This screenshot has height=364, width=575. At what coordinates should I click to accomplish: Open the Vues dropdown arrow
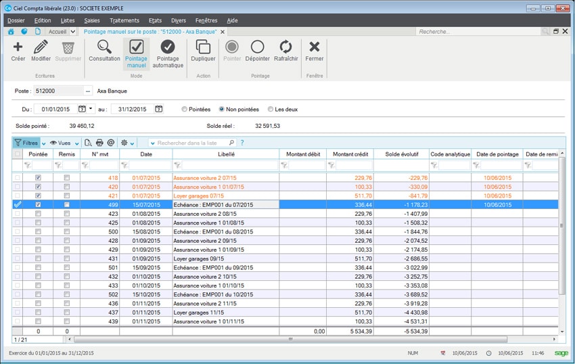[x=76, y=143]
